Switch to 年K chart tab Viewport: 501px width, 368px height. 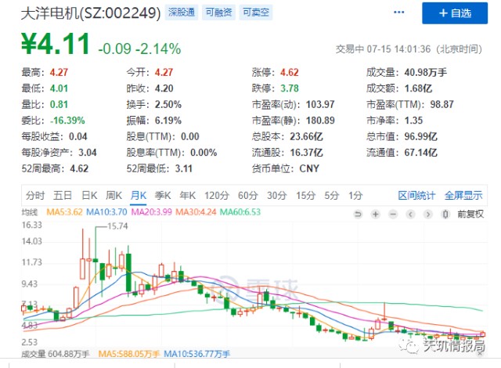(x=188, y=195)
